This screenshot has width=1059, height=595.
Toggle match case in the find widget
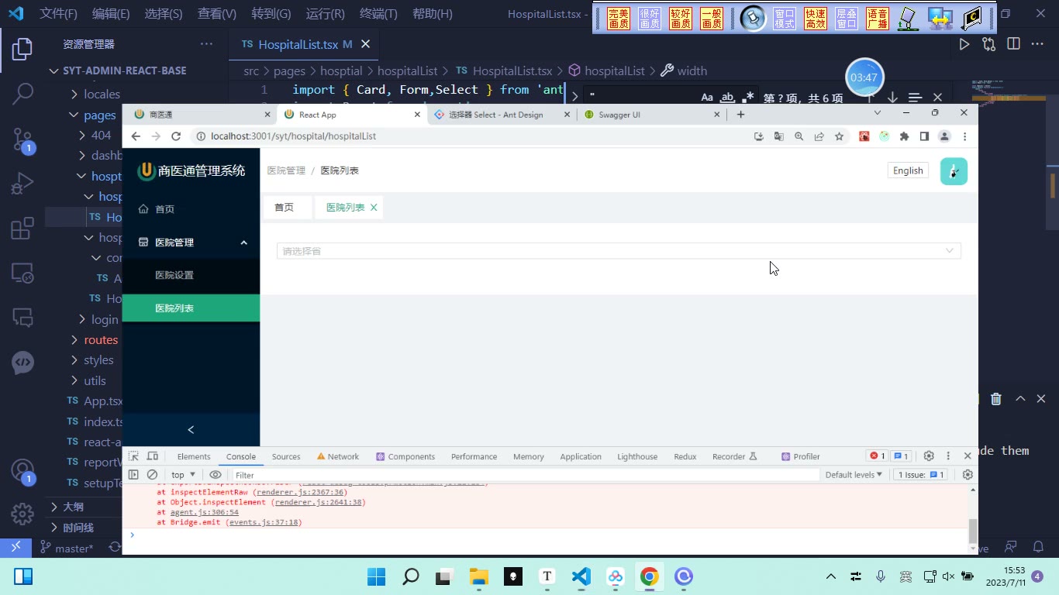[x=707, y=98]
